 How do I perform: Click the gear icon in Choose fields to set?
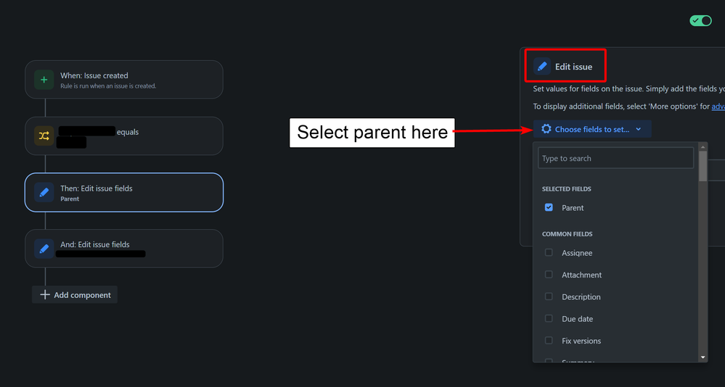coord(546,129)
